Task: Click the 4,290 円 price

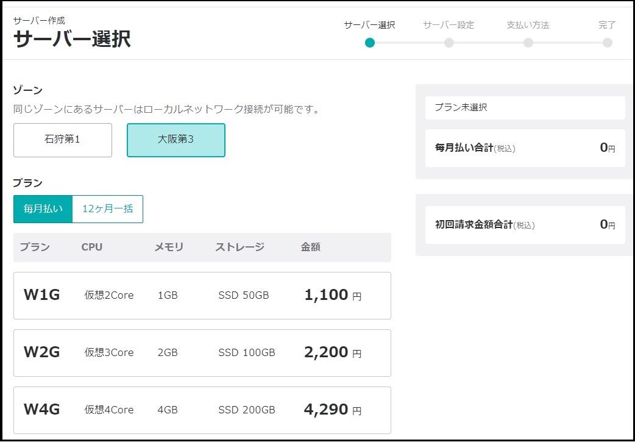Action: pos(333,410)
